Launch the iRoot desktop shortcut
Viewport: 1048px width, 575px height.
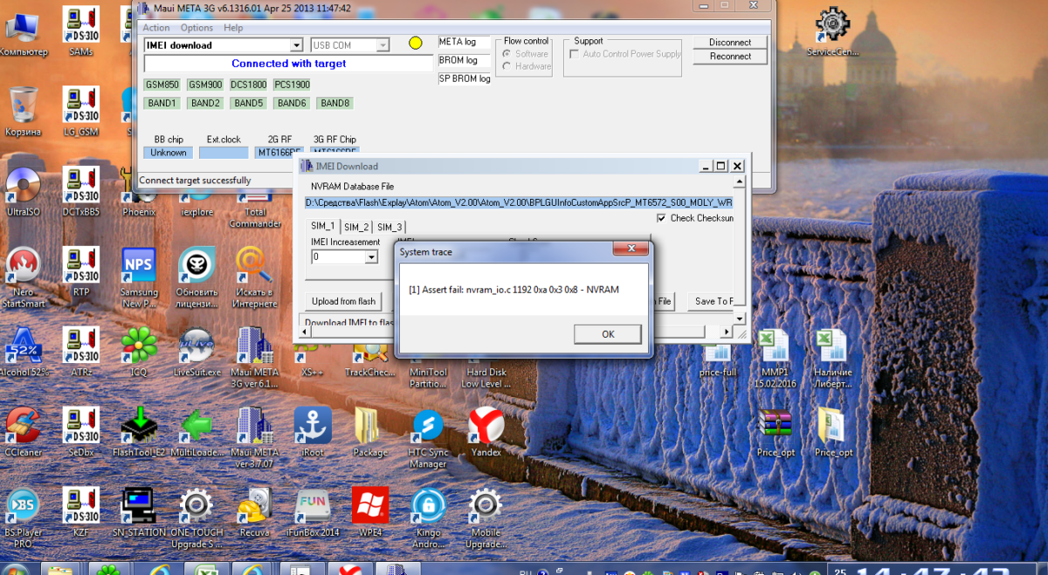click(x=313, y=426)
